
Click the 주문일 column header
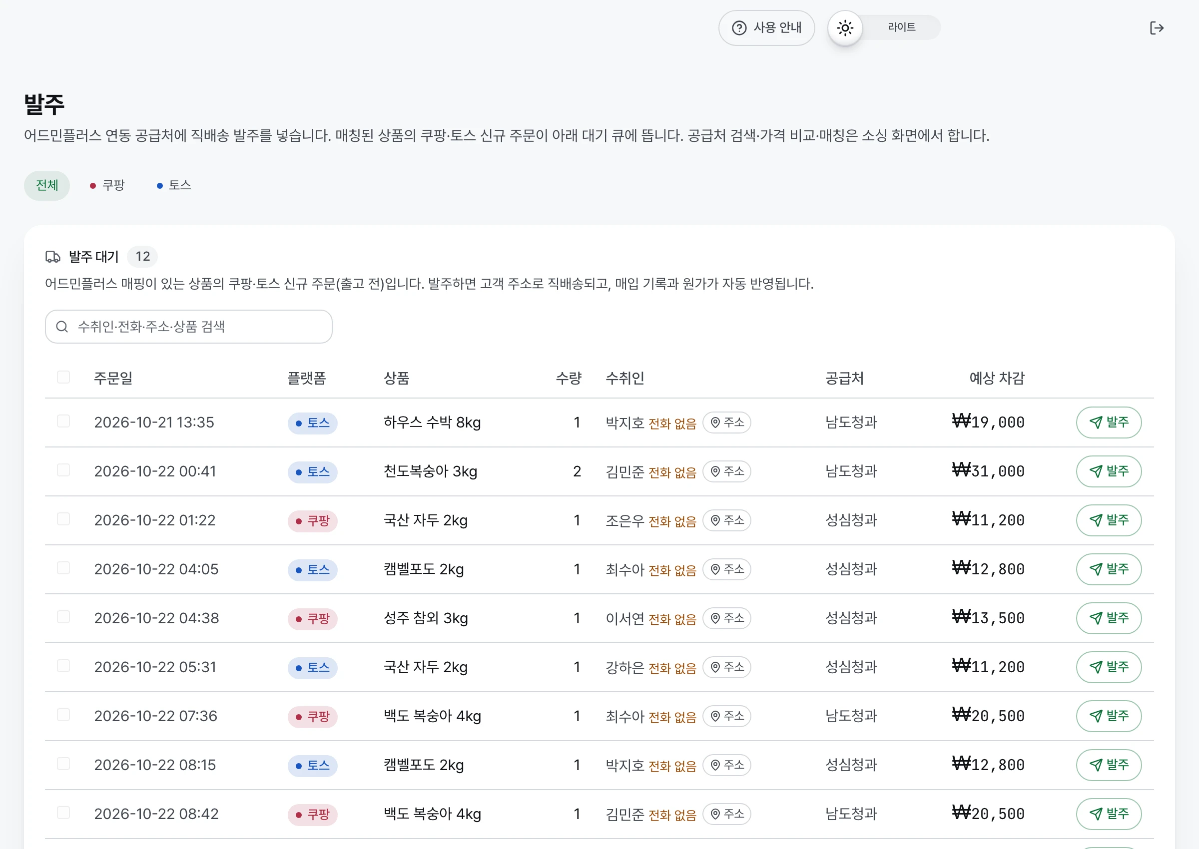[x=113, y=378]
